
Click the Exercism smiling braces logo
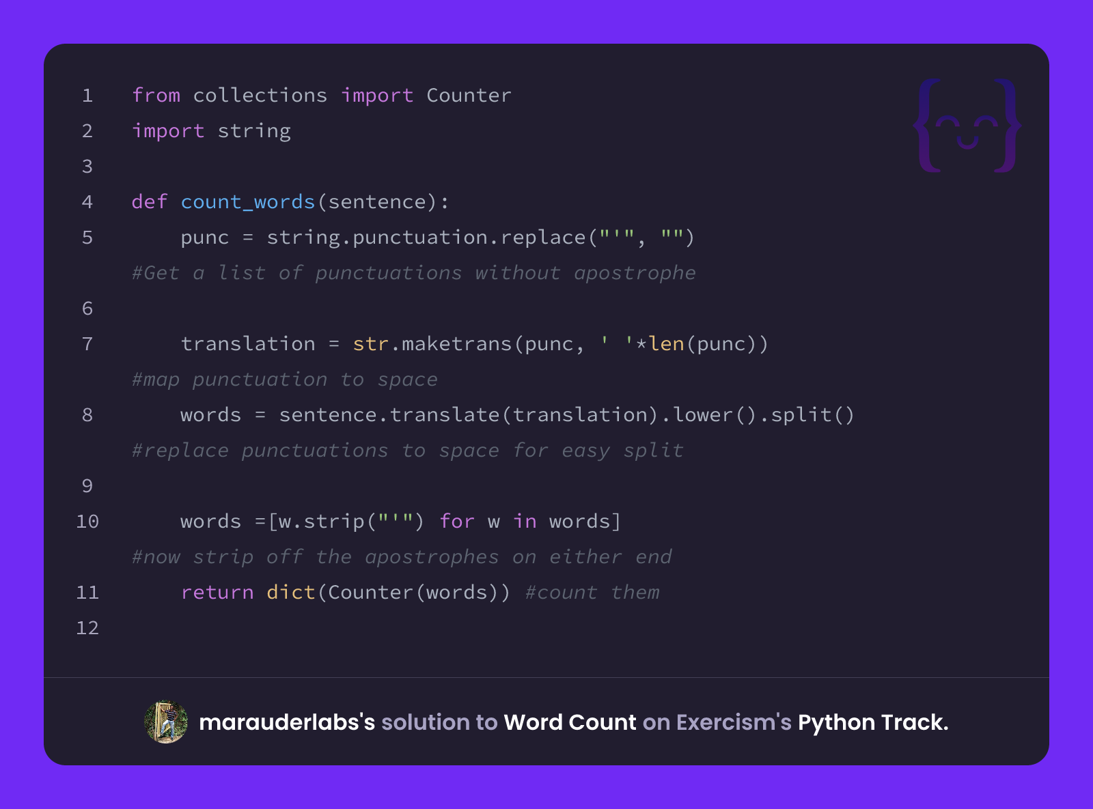(967, 126)
